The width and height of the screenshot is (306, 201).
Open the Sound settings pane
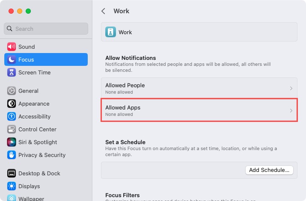[x=46, y=47]
